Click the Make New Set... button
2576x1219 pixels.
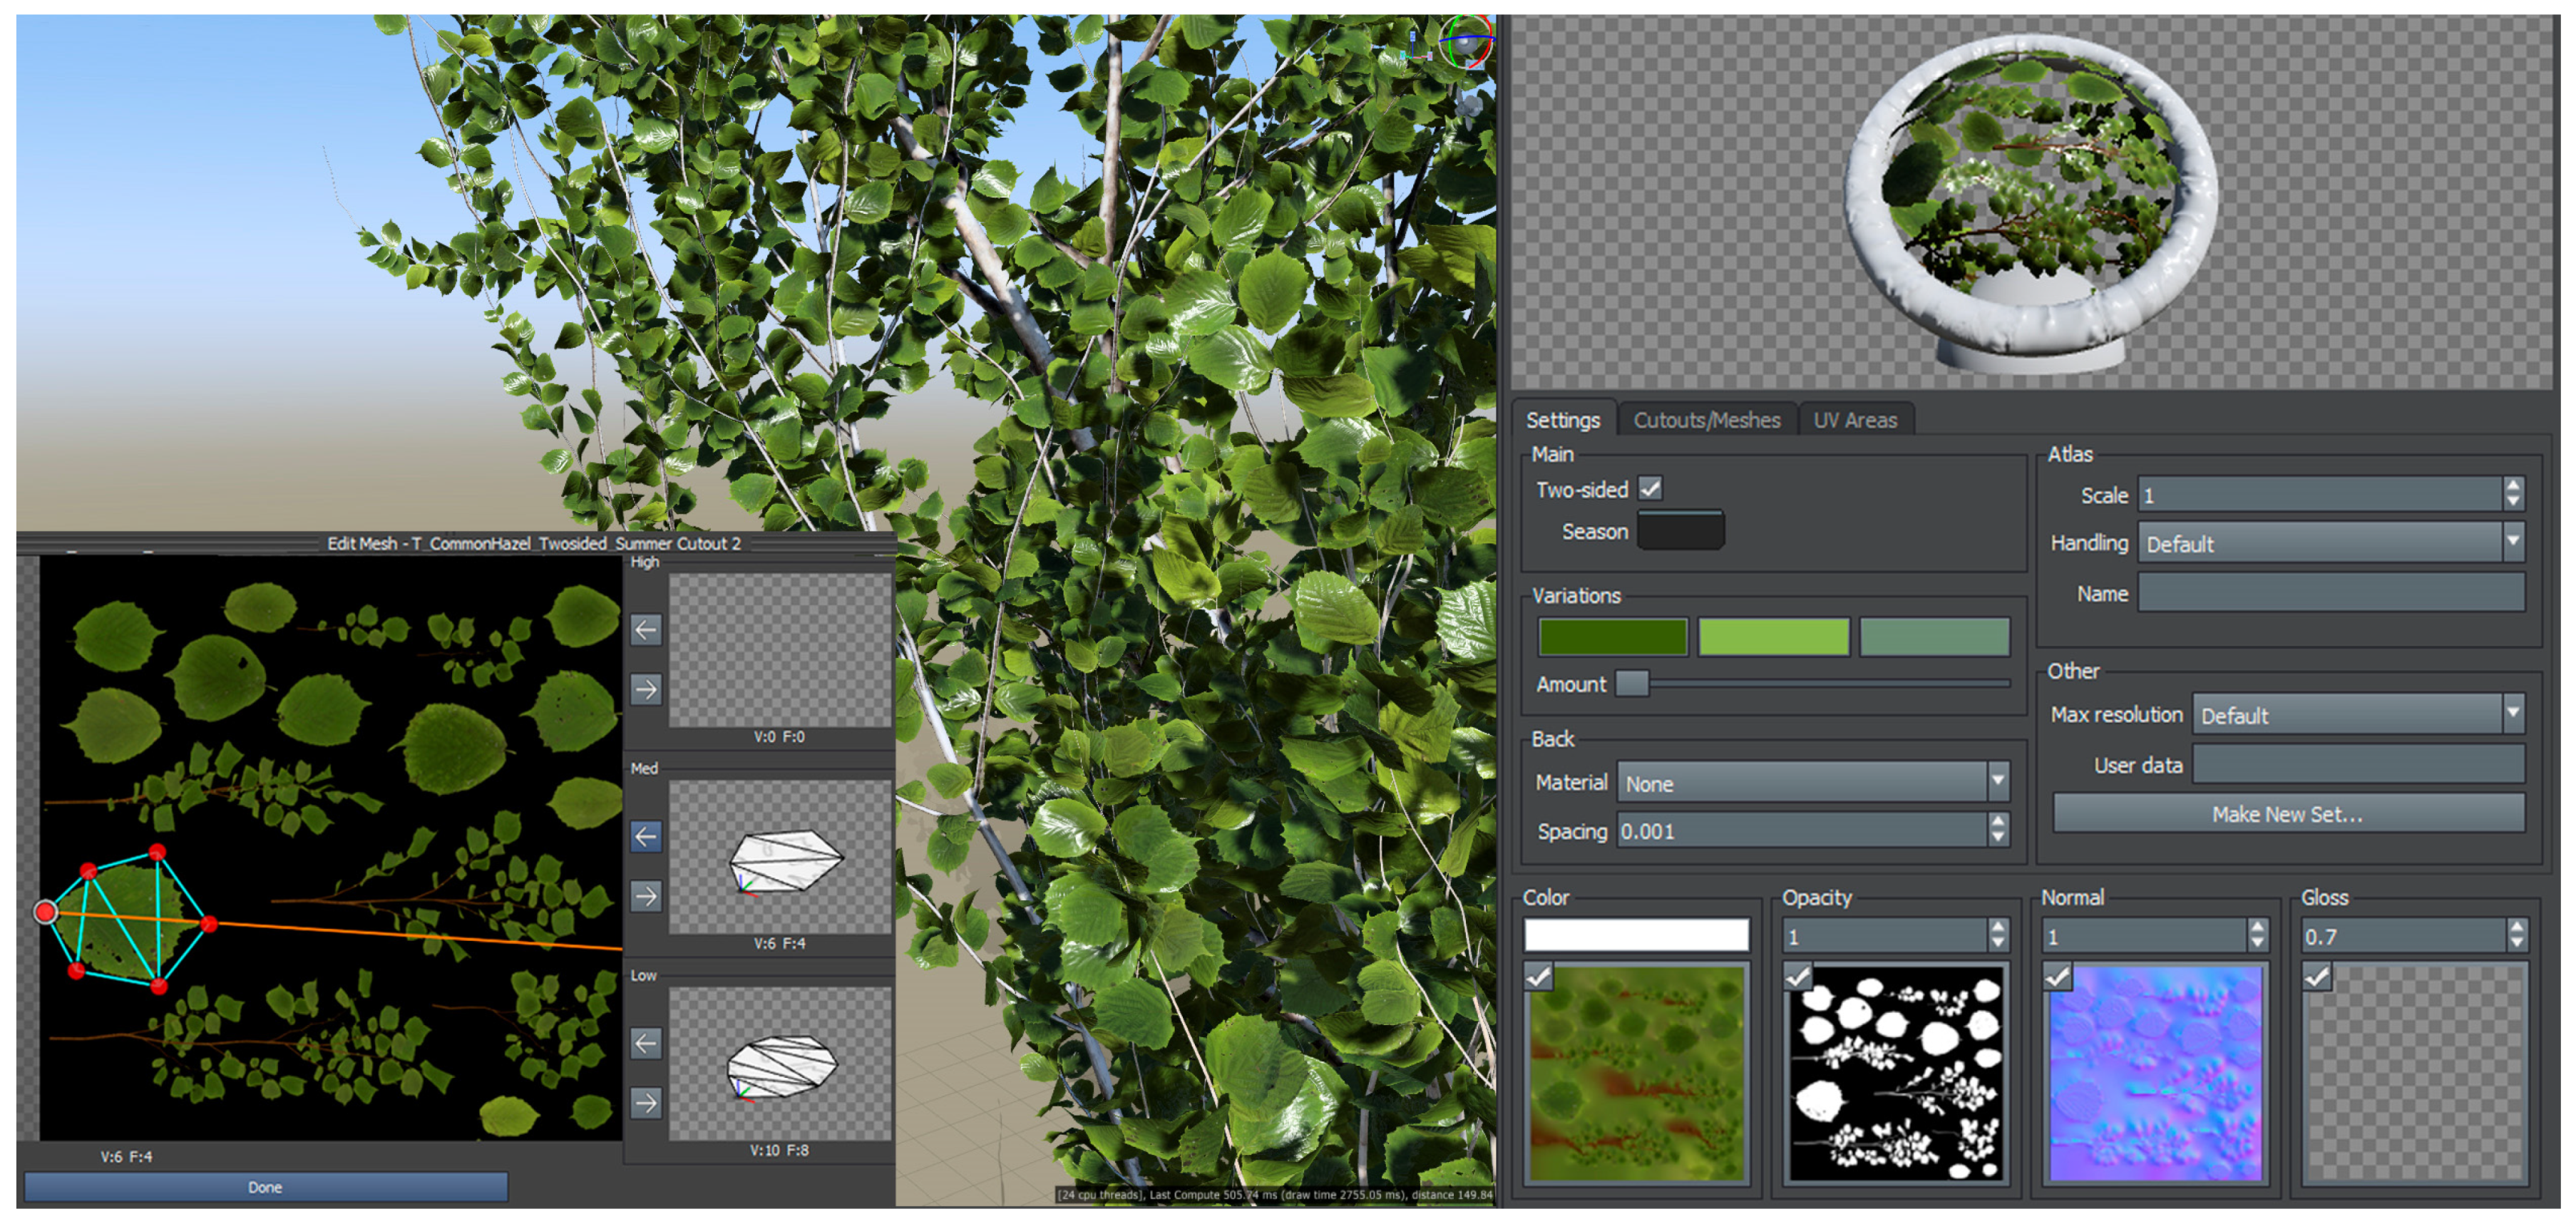(2288, 814)
